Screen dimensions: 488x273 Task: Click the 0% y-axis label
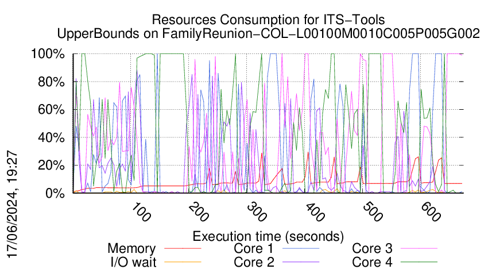pyautogui.click(x=55, y=193)
